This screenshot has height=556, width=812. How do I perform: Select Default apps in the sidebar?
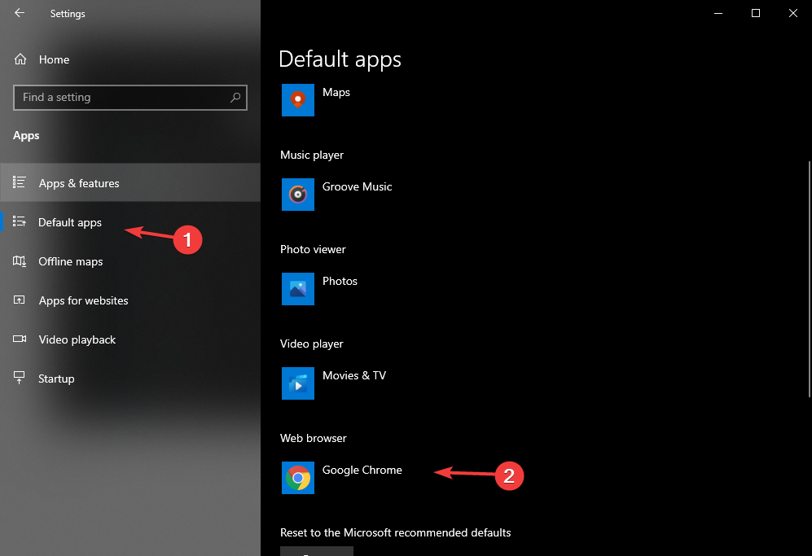(70, 222)
